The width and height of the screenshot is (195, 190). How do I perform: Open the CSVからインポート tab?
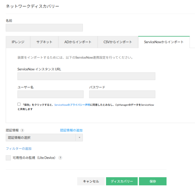pos(118,42)
